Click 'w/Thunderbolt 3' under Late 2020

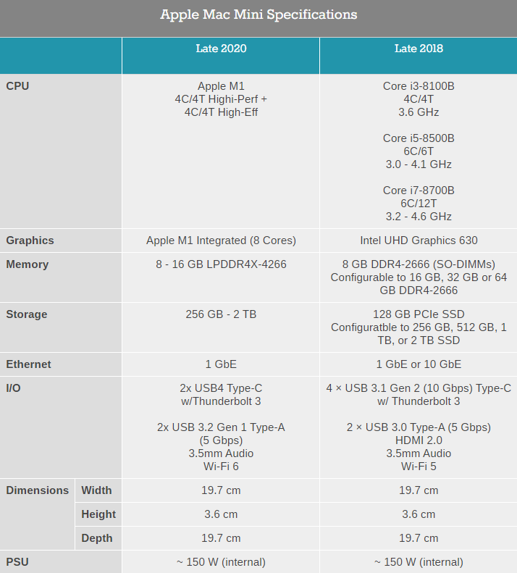click(x=221, y=401)
